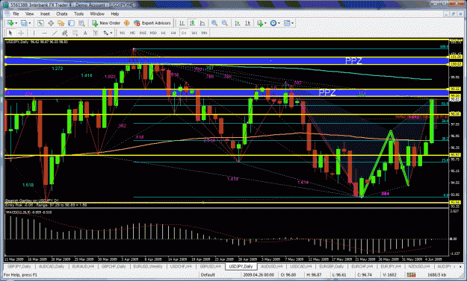Toggle chart shift icon
467x281 pixels.
click(x=248, y=23)
